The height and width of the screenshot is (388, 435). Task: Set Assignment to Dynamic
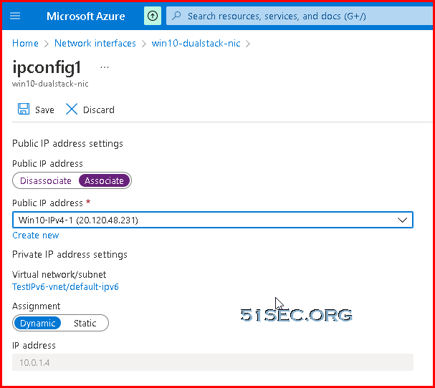tap(37, 323)
